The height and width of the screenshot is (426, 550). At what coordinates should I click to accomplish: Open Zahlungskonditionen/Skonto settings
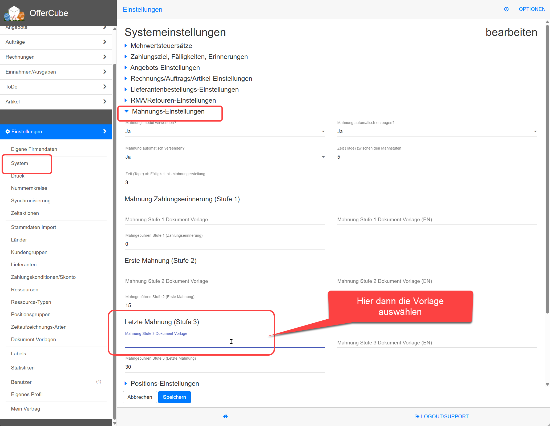tap(43, 277)
